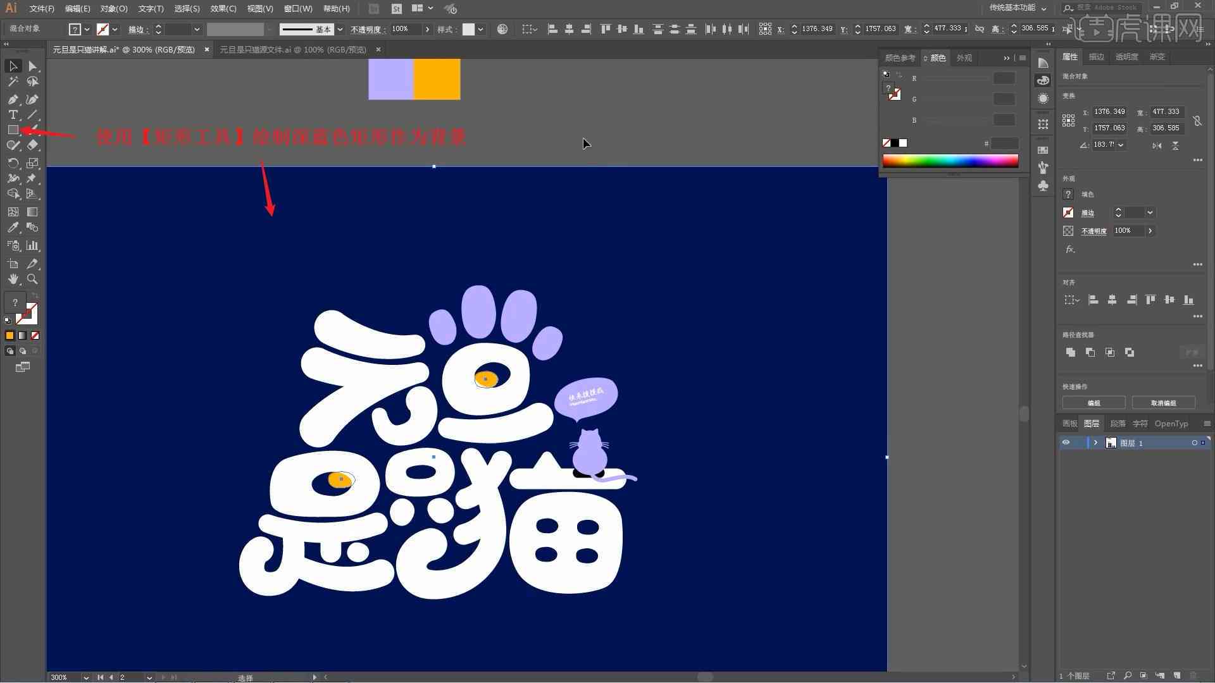The width and height of the screenshot is (1215, 683).
Task: Open the opacity percentage dropdown
Action: click(427, 29)
